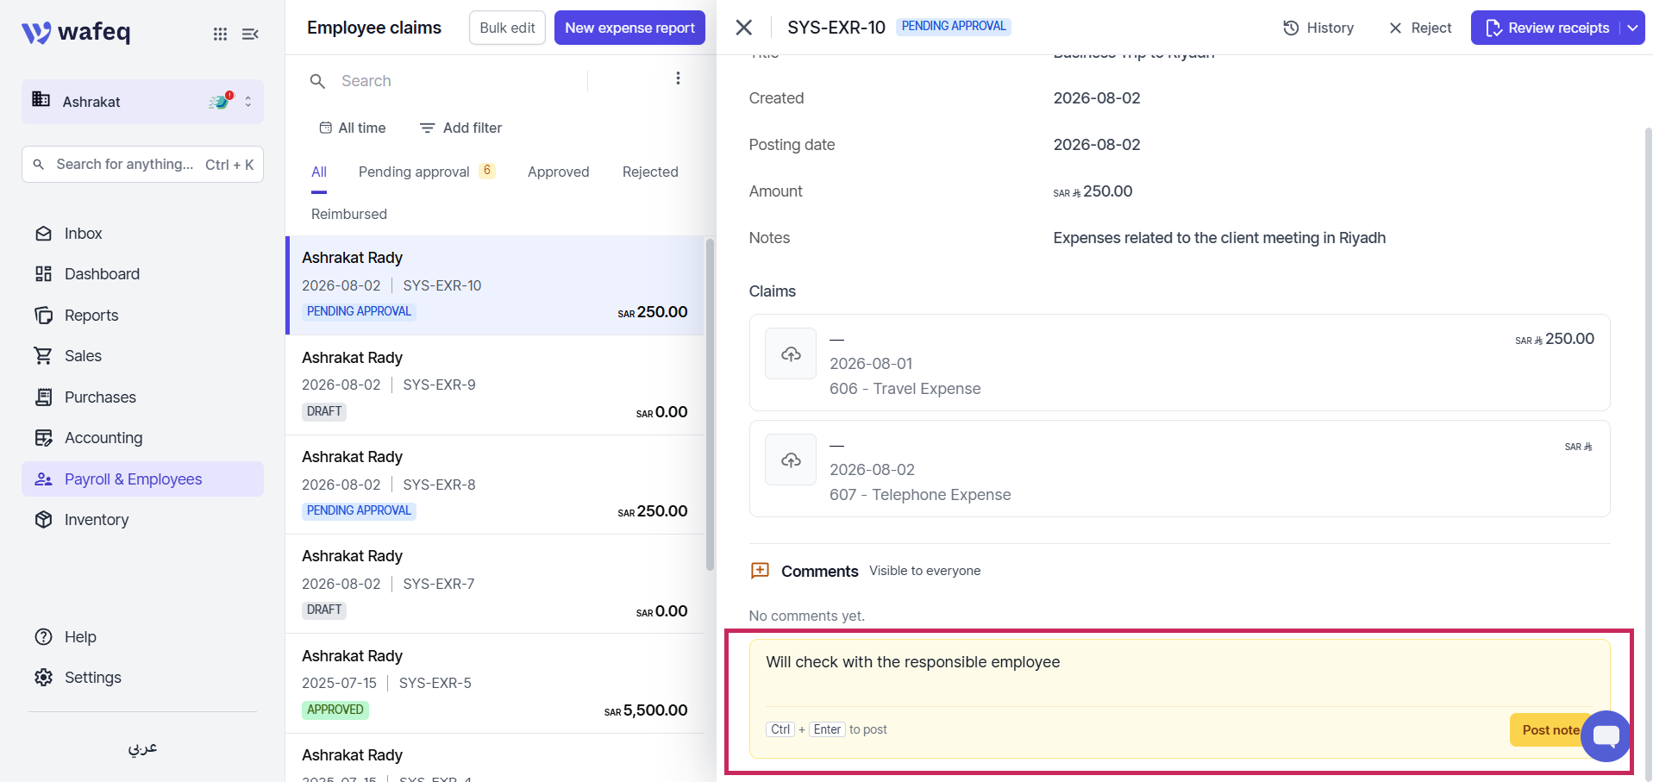Reject the expense report

pos(1420,28)
